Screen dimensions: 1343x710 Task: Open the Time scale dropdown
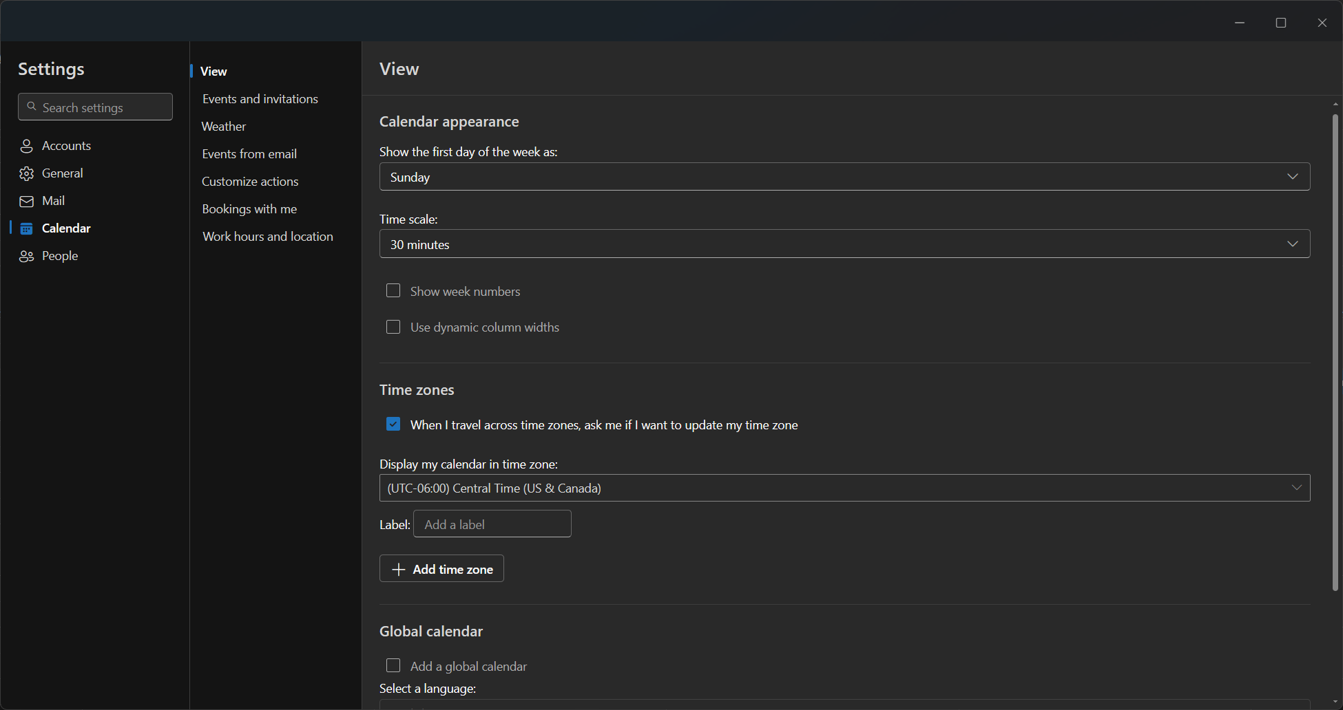(844, 244)
